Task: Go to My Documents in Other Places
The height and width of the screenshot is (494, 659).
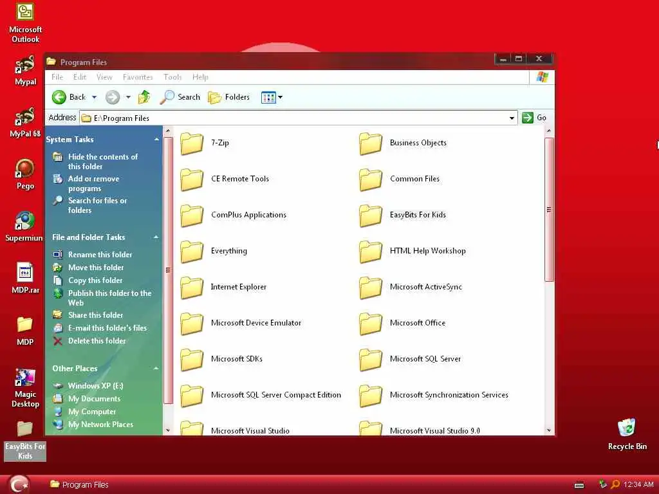Action: 94,399
